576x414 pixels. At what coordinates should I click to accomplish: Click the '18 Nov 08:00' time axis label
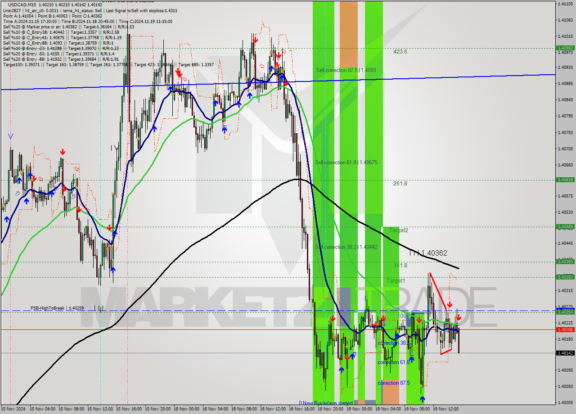(x=244, y=409)
